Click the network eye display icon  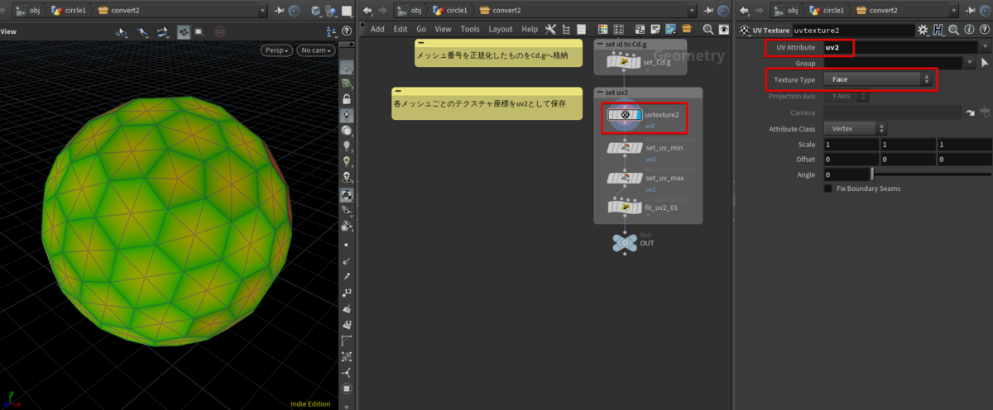point(724,29)
